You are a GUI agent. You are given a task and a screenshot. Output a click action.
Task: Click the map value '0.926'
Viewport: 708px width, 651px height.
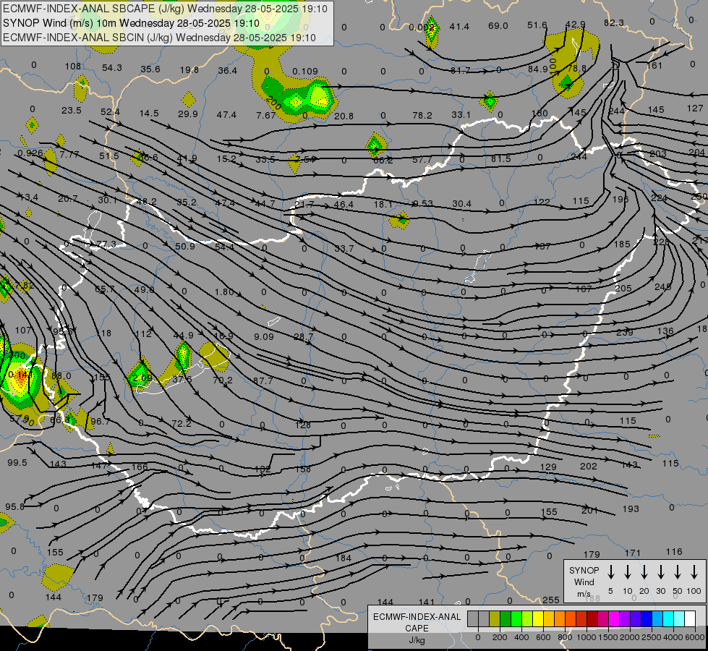(30, 153)
